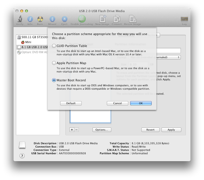Click the Default button
The width and height of the screenshot is (204, 180).
(x=71, y=103)
